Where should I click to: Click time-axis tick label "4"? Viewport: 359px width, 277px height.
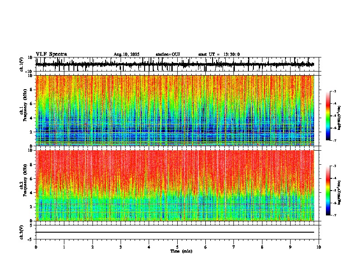[149, 247]
